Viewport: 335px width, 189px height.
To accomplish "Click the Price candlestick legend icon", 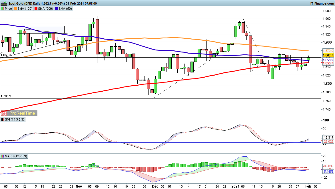I will [3, 9].
